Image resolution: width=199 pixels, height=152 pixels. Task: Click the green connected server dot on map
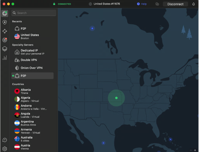116,98
